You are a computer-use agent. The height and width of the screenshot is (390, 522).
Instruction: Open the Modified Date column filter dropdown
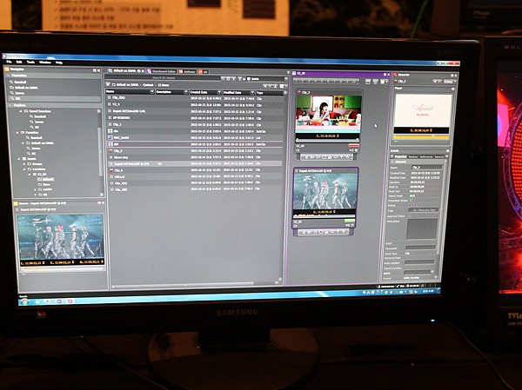[x=252, y=92]
